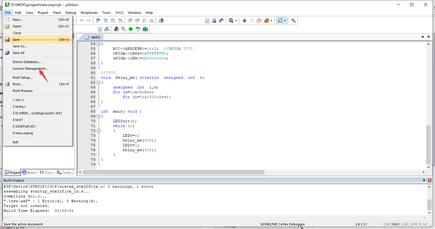Open Select Software Packs
435x229 pixels.
(x=138, y=29)
